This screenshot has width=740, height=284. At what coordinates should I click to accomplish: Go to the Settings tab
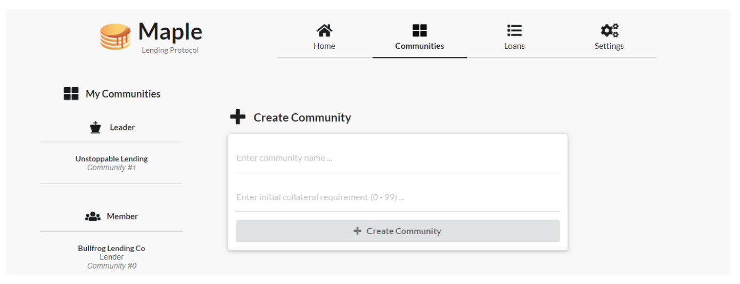(609, 37)
